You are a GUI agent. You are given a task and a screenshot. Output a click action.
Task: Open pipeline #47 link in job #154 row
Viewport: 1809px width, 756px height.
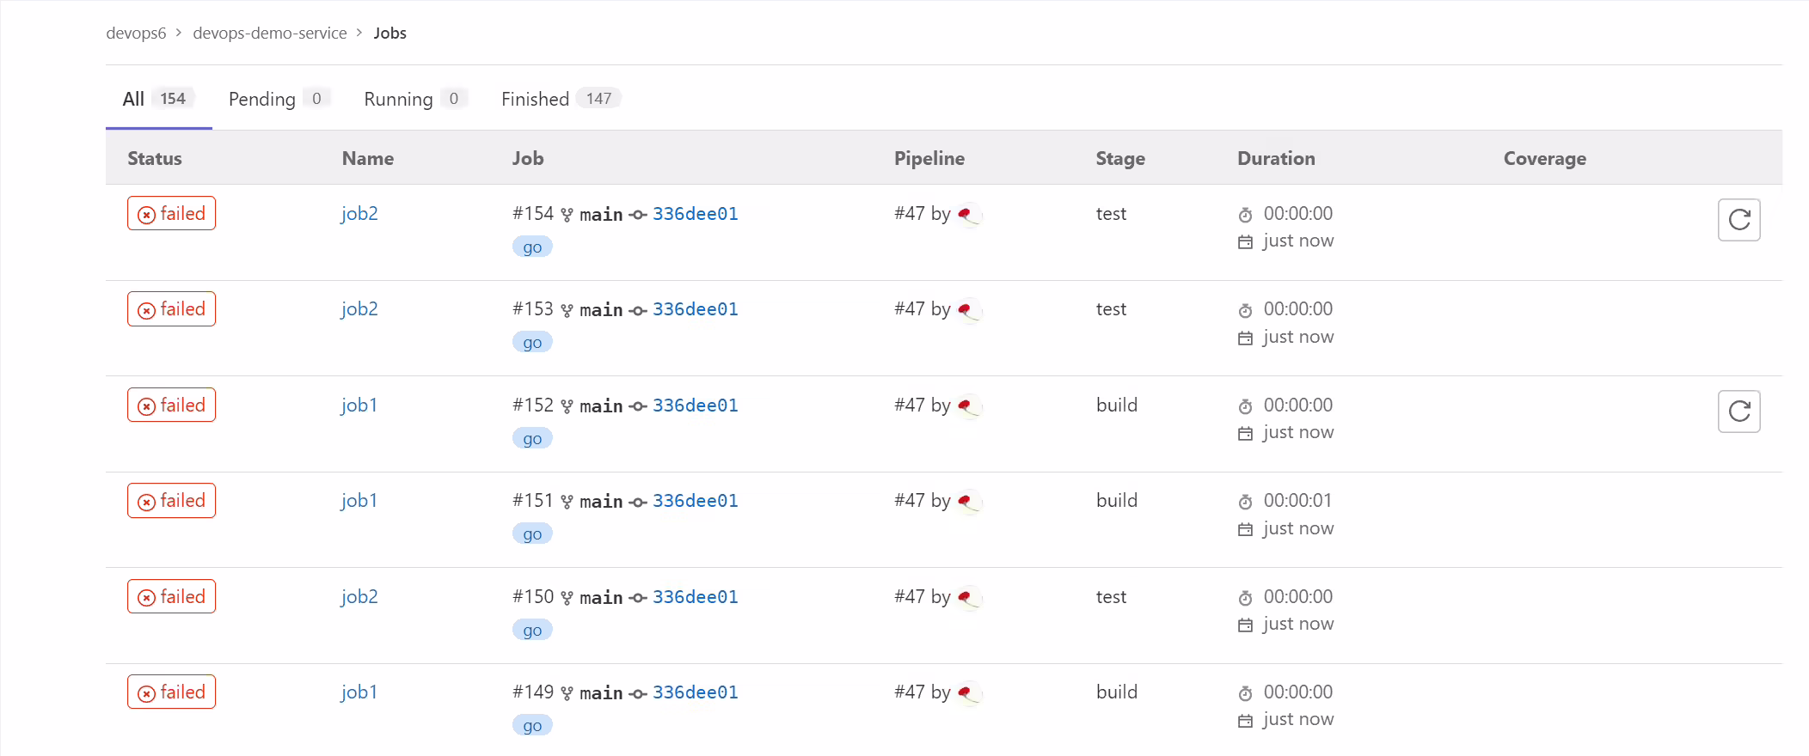pyautogui.click(x=910, y=214)
